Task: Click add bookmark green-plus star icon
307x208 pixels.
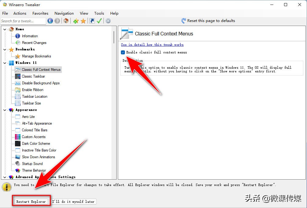Action: point(76,21)
